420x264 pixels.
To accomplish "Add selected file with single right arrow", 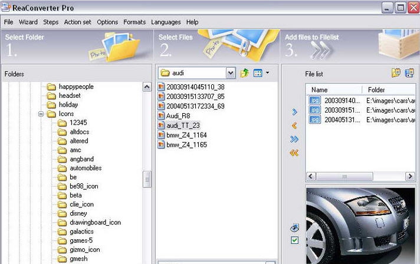I will click(294, 112).
